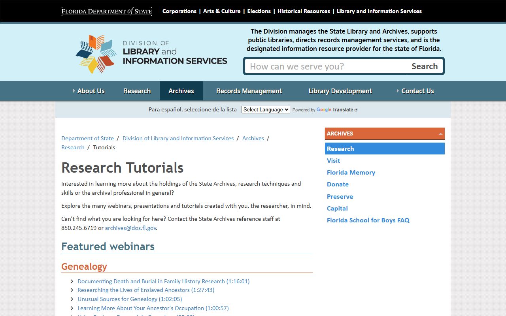
Task: Open the Historical Resources top link
Action: click(304, 11)
